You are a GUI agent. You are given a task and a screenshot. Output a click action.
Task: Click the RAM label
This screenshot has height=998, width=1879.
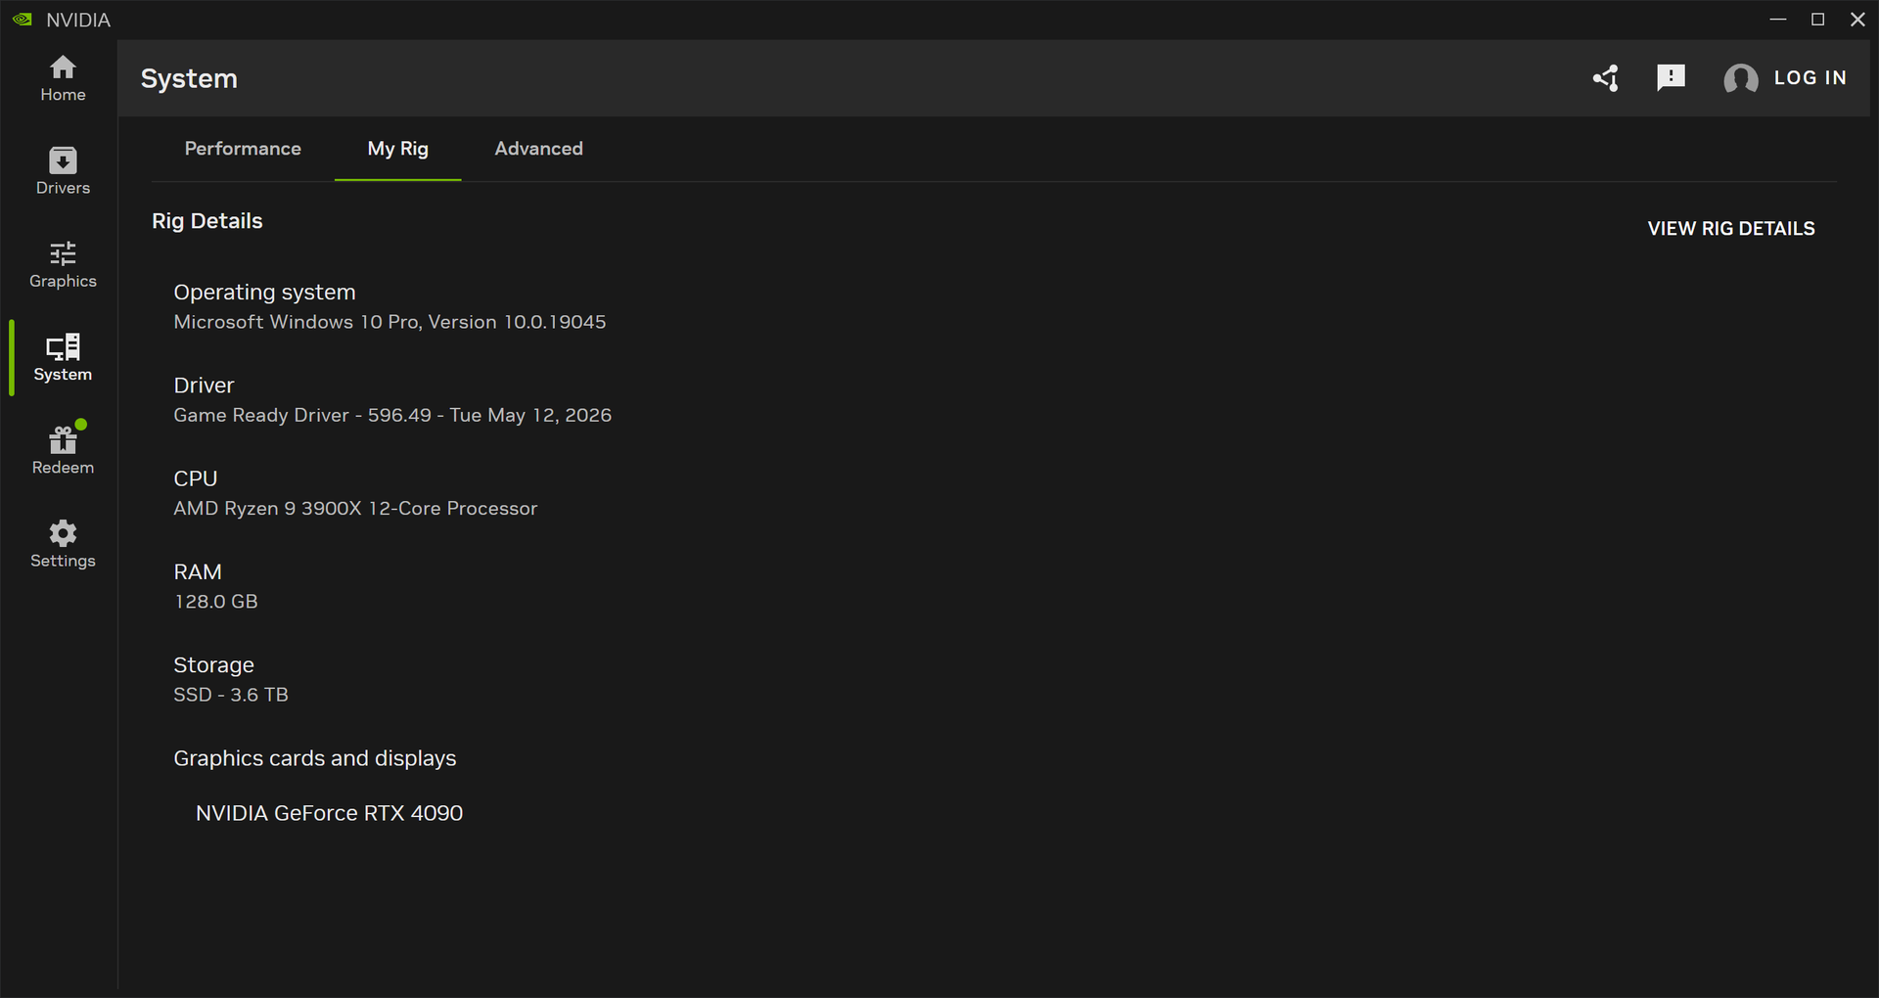tap(197, 571)
